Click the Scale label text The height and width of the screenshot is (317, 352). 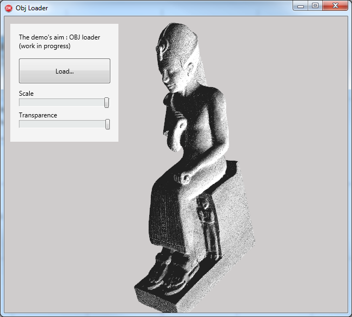[26, 94]
